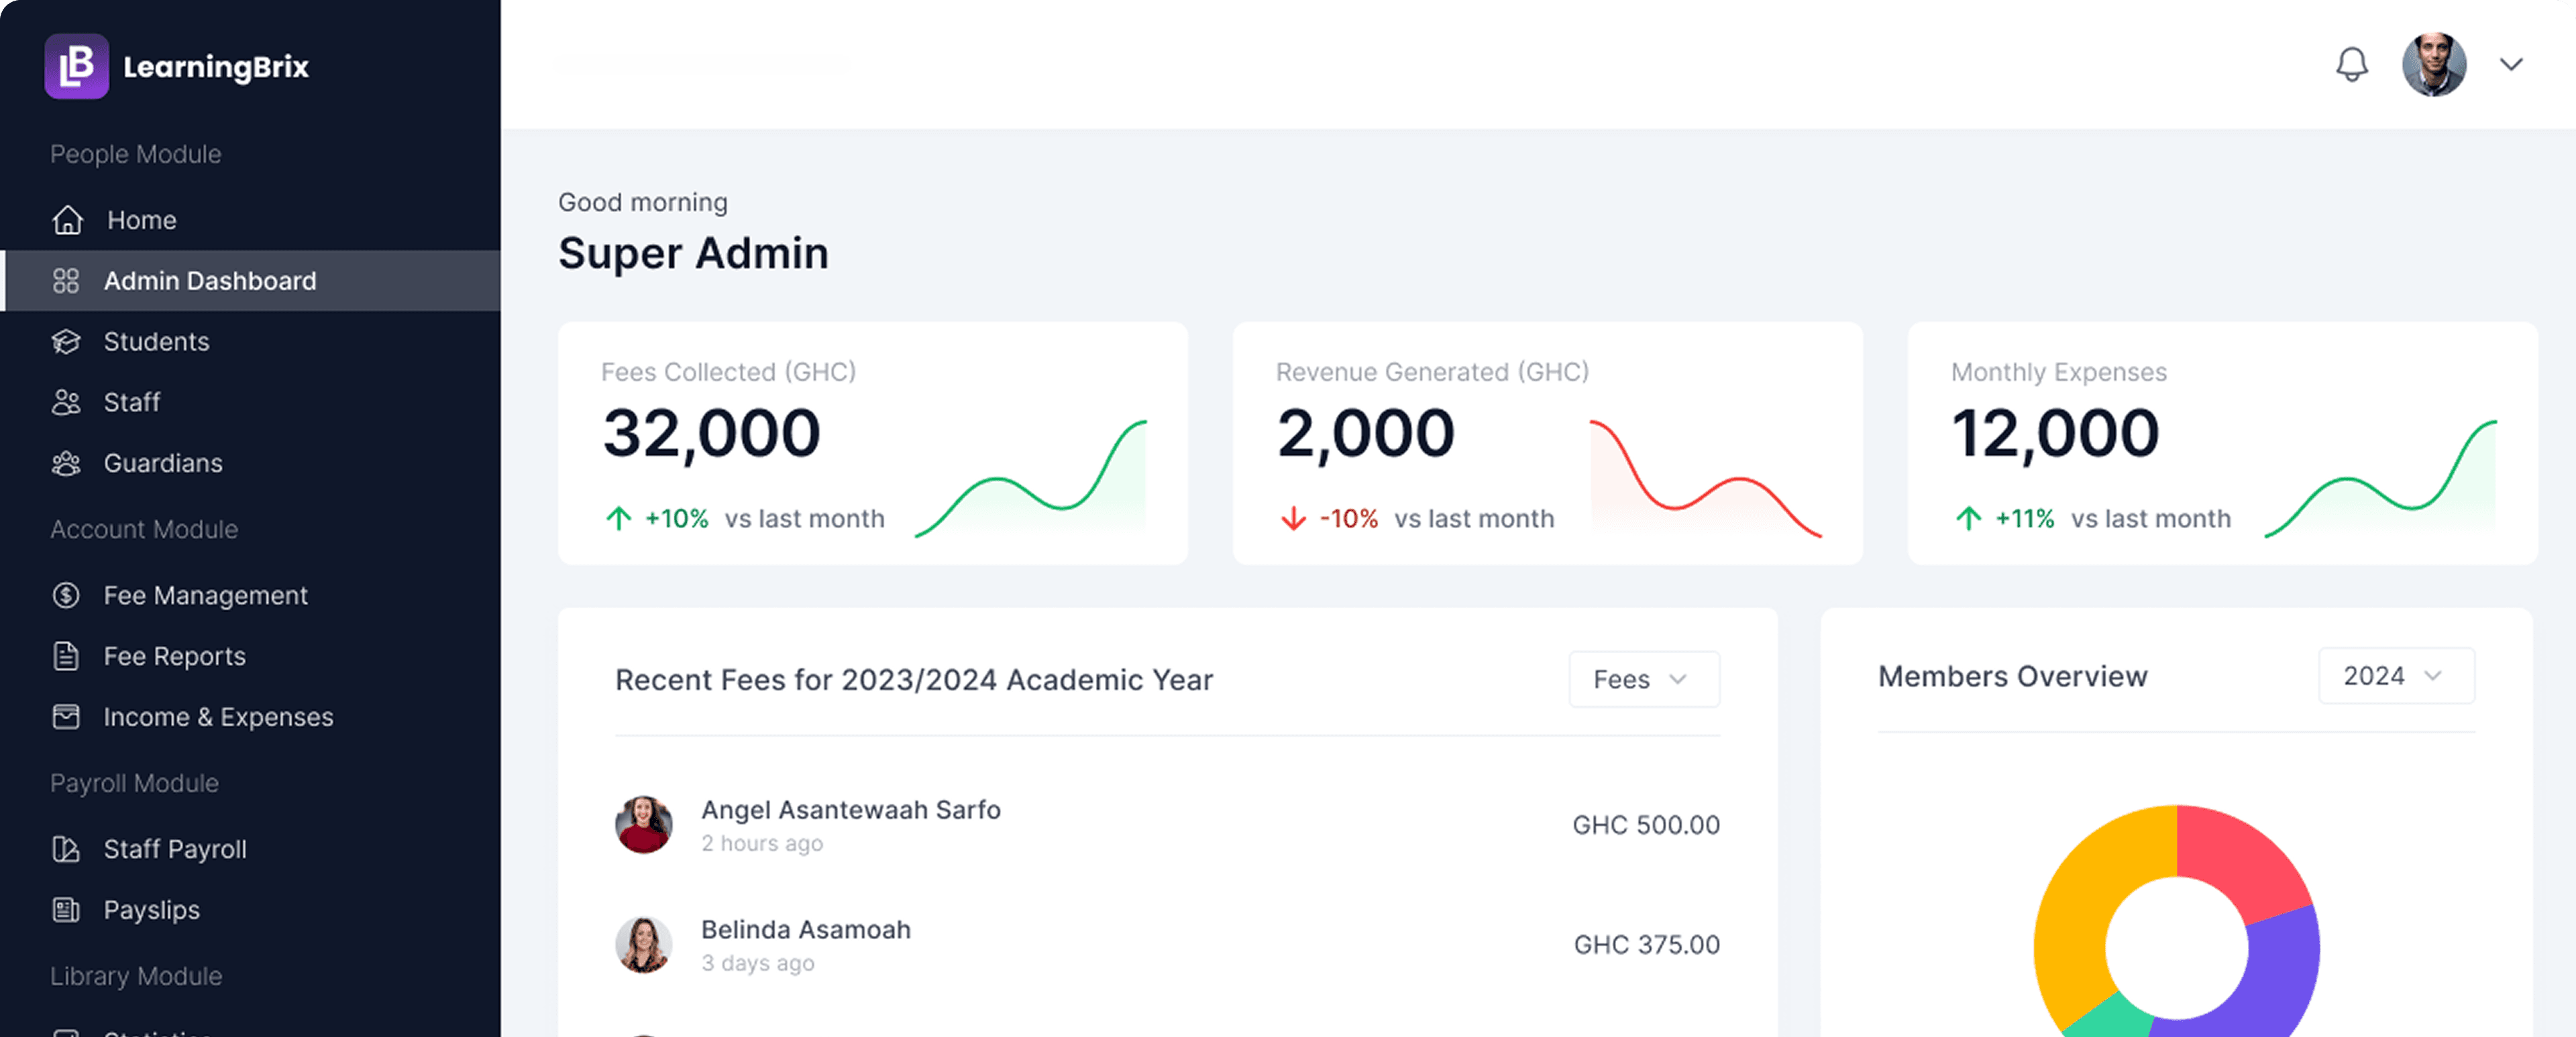Click the Home house icon
The height and width of the screenshot is (1037, 2576).
point(68,220)
